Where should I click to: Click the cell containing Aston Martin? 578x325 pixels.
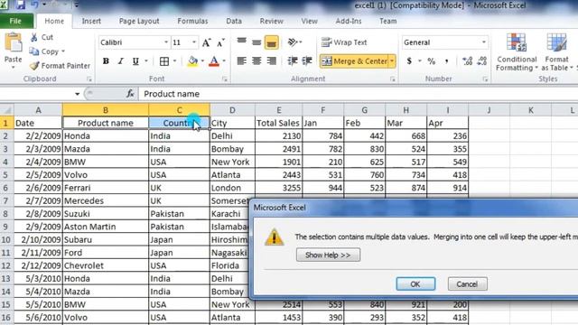pos(106,227)
